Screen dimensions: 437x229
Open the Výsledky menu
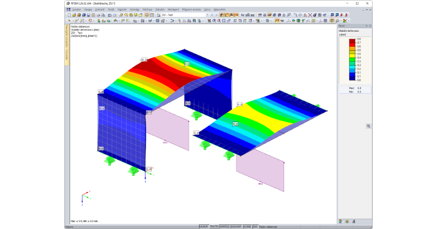click(135, 9)
